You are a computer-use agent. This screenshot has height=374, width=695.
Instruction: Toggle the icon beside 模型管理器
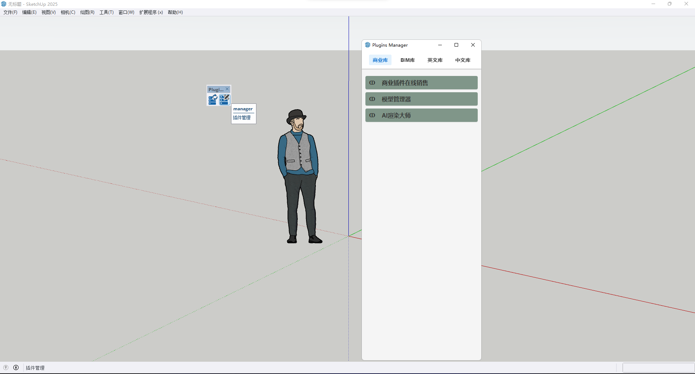tap(372, 99)
